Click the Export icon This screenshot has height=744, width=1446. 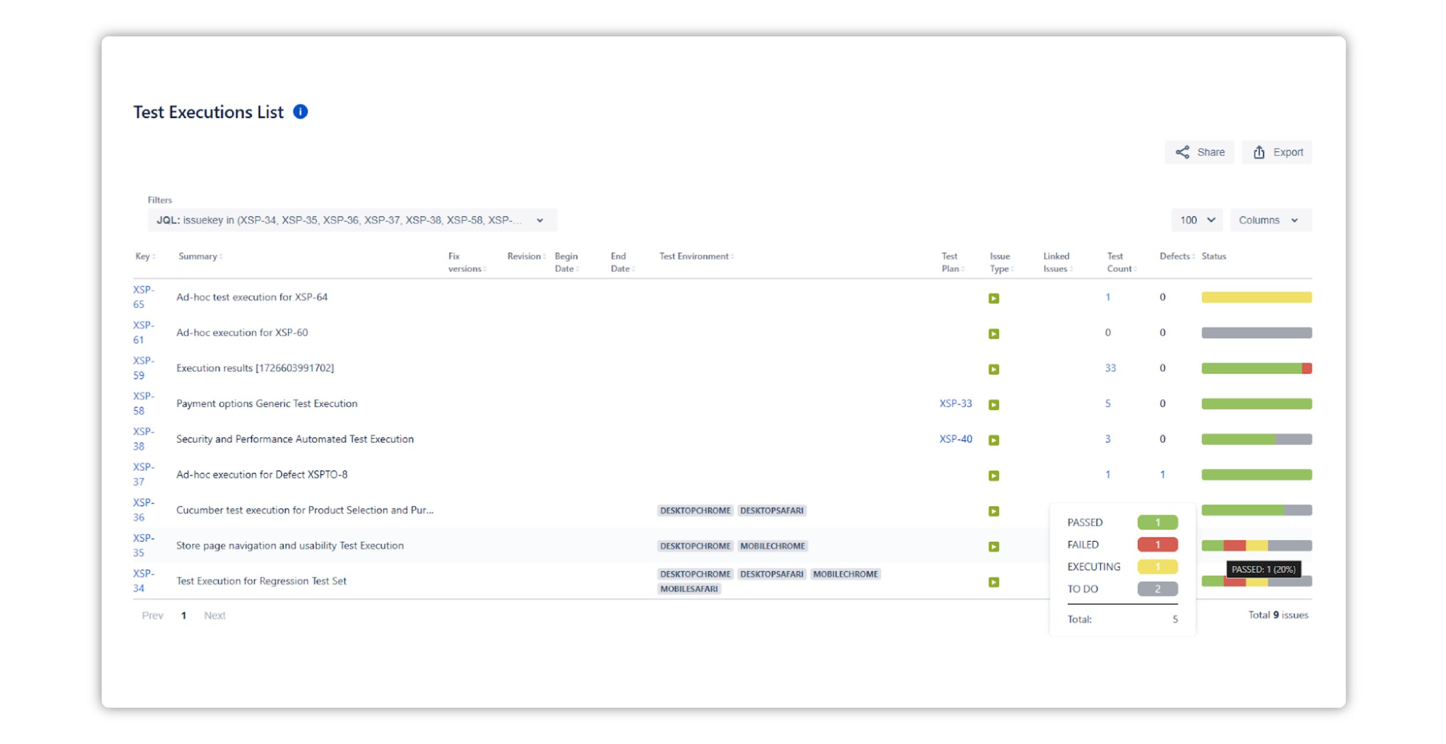click(x=1260, y=151)
